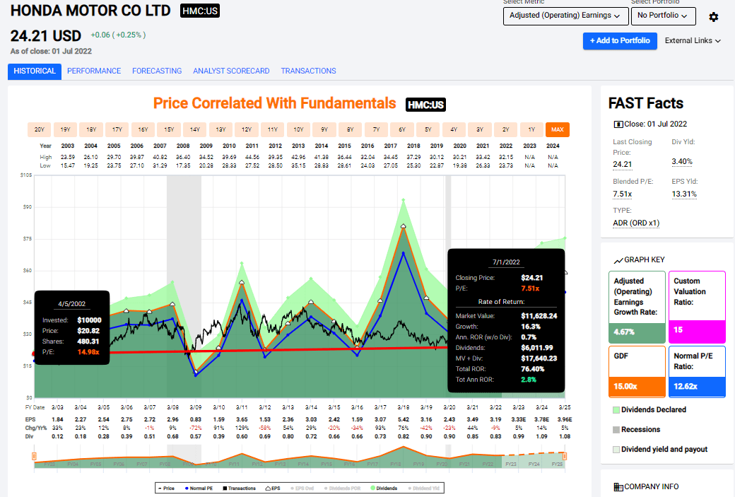Select the MAX time range button
Image resolution: width=735 pixels, height=497 pixels.
pyautogui.click(x=558, y=130)
